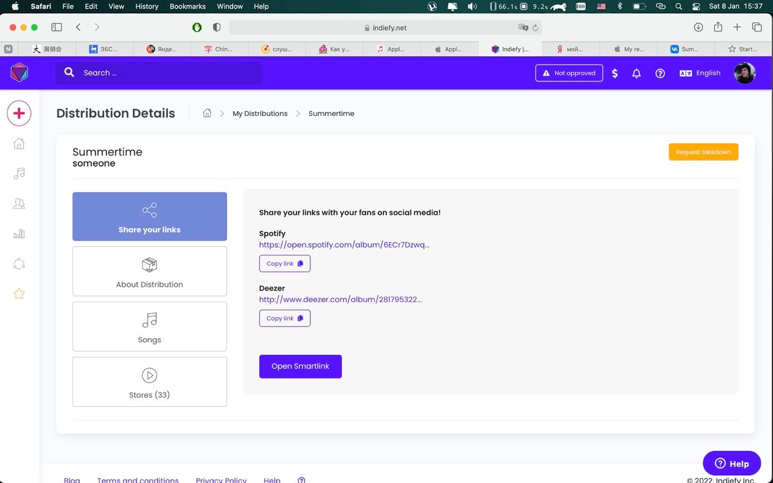Open the History menu
773x483 pixels.
[x=147, y=7]
